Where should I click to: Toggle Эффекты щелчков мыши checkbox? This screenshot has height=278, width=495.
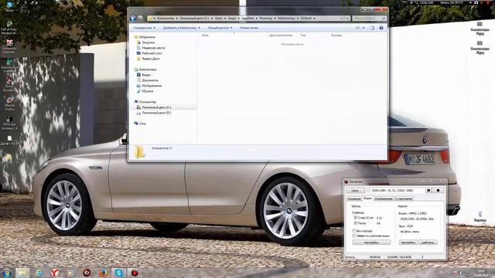tap(354, 236)
